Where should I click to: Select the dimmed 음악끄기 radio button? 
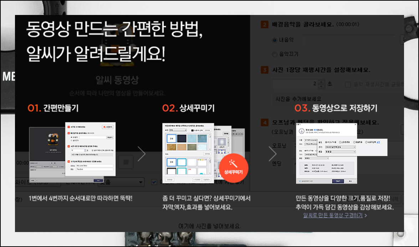pos(275,55)
